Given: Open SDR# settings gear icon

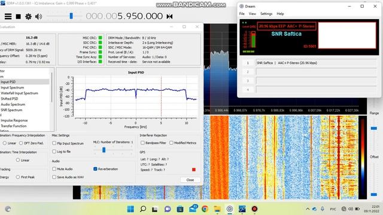Looking at the screenshot, I should 28,17.
